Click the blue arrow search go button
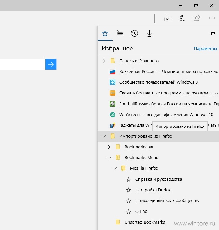Screen dimensions: 219x230 [x=51, y=64]
